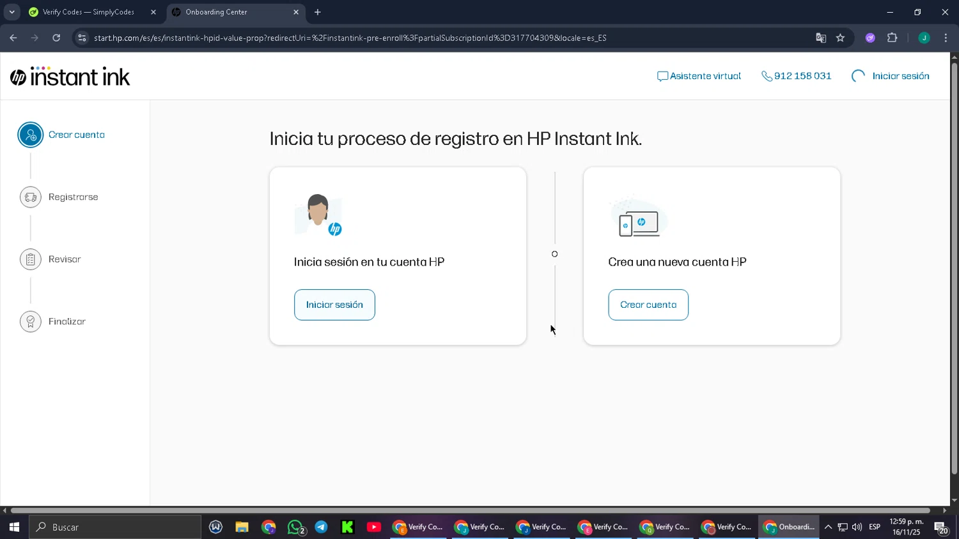The image size is (959, 539).
Task: Close the Onboarding Center tab
Action: pos(296,12)
